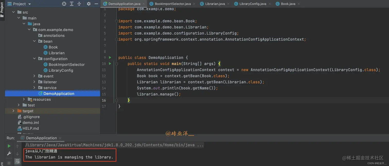Switch to the BookImportSelector.java tab
Screen dimensions: 389x166
(x=173, y=4)
